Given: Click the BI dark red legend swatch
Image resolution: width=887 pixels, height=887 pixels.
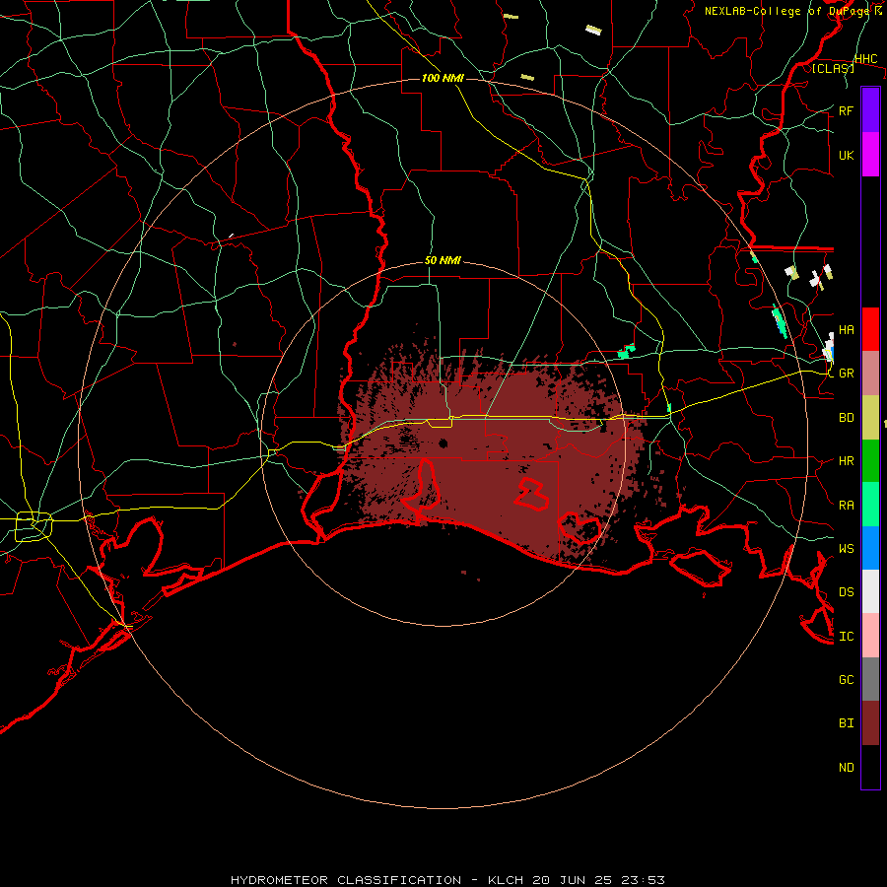Looking at the screenshot, I should tap(870, 723).
